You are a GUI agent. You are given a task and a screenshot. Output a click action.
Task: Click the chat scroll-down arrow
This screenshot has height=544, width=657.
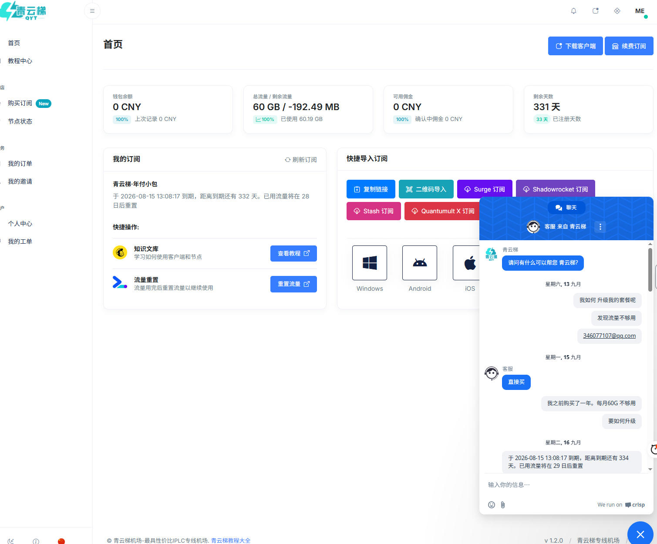tap(650, 469)
